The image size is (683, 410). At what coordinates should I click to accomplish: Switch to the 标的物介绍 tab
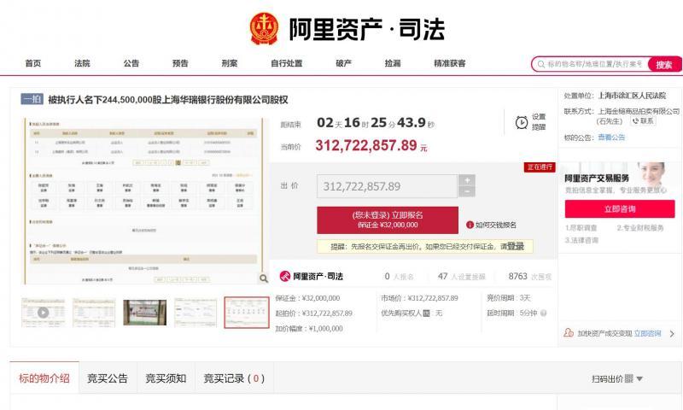tap(44, 378)
